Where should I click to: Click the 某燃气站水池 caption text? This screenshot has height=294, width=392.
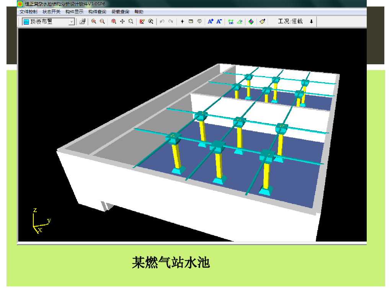(171, 263)
